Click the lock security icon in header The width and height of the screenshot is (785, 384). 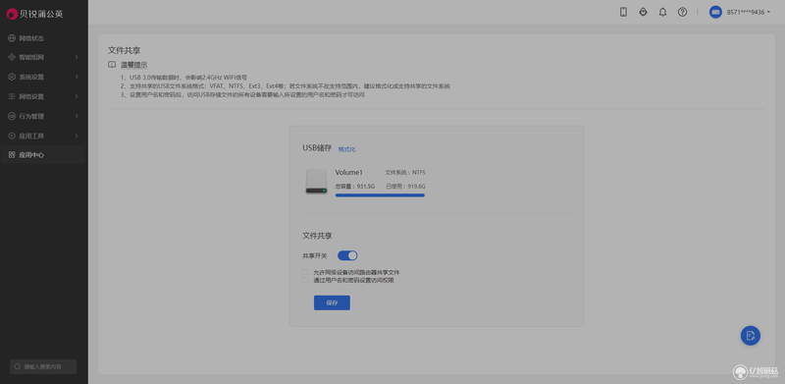(644, 12)
